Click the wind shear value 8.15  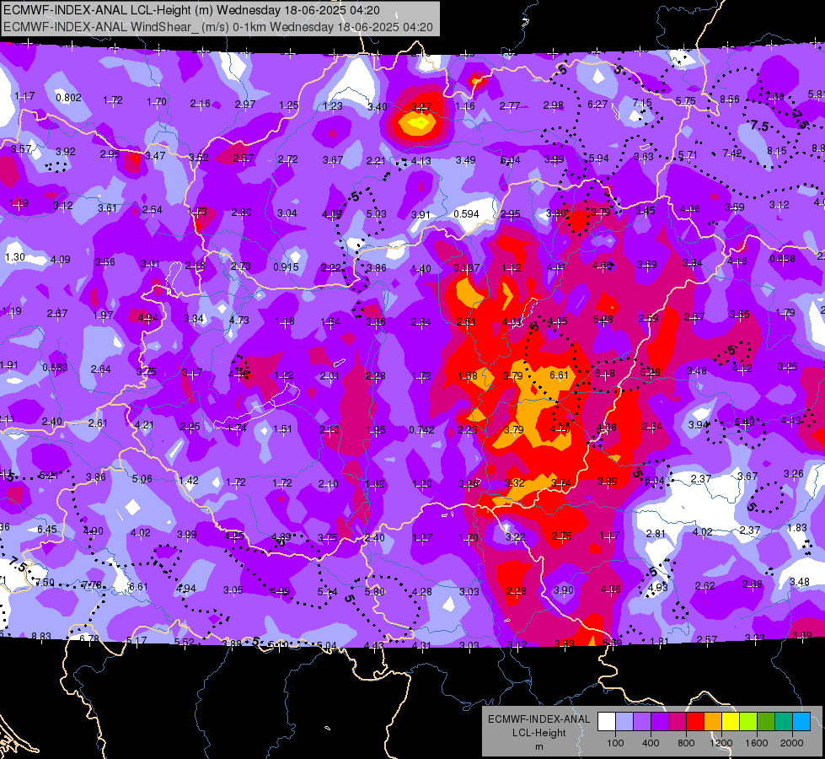777,151
